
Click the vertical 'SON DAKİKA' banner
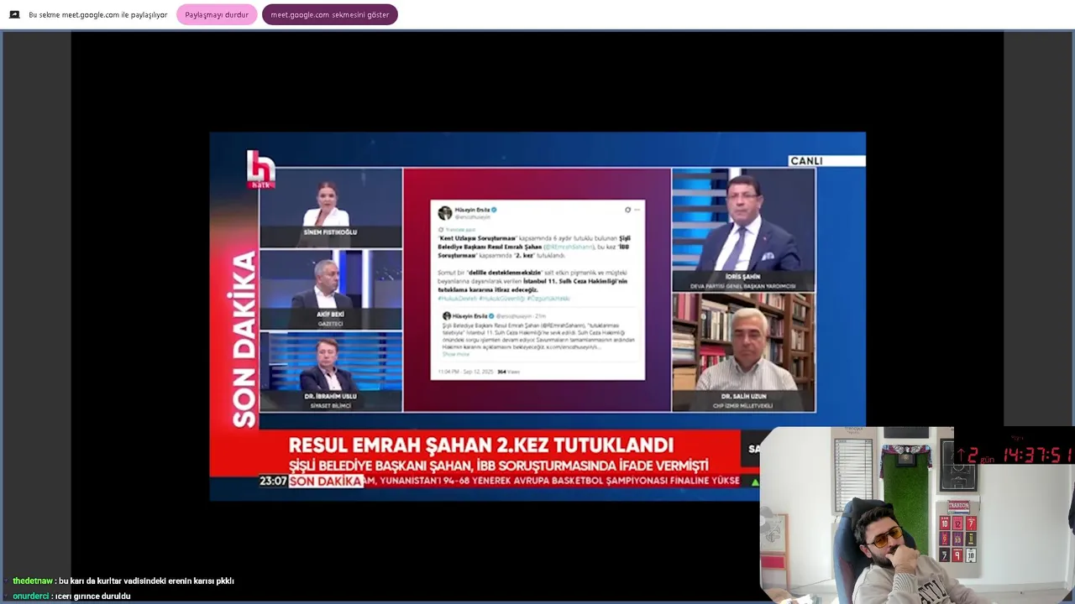pos(244,339)
